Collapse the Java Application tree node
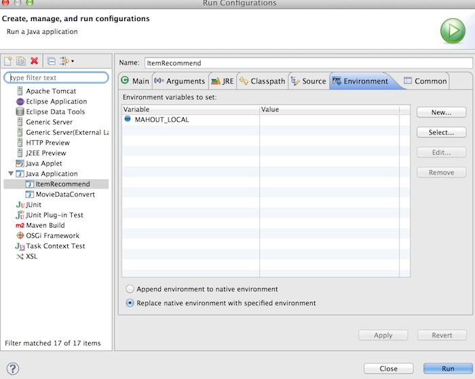The width and height of the screenshot is (475, 379). coord(11,174)
